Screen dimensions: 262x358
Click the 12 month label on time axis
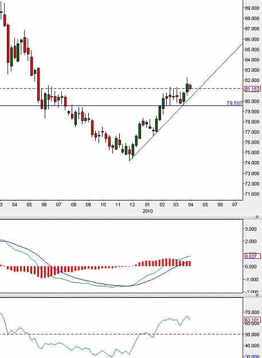tap(132, 204)
